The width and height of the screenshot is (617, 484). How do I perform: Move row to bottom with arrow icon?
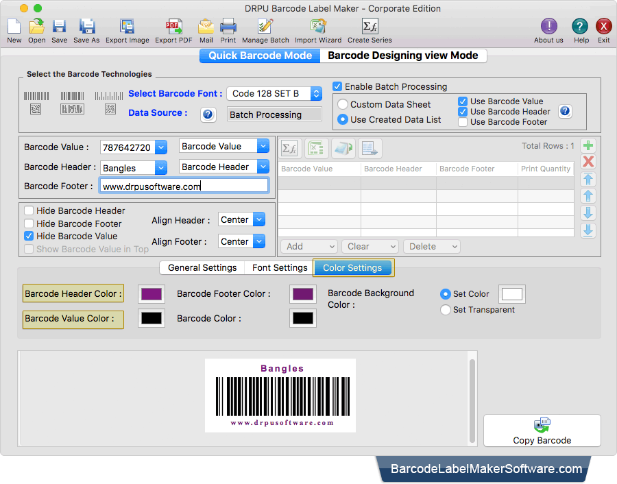[x=588, y=230]
